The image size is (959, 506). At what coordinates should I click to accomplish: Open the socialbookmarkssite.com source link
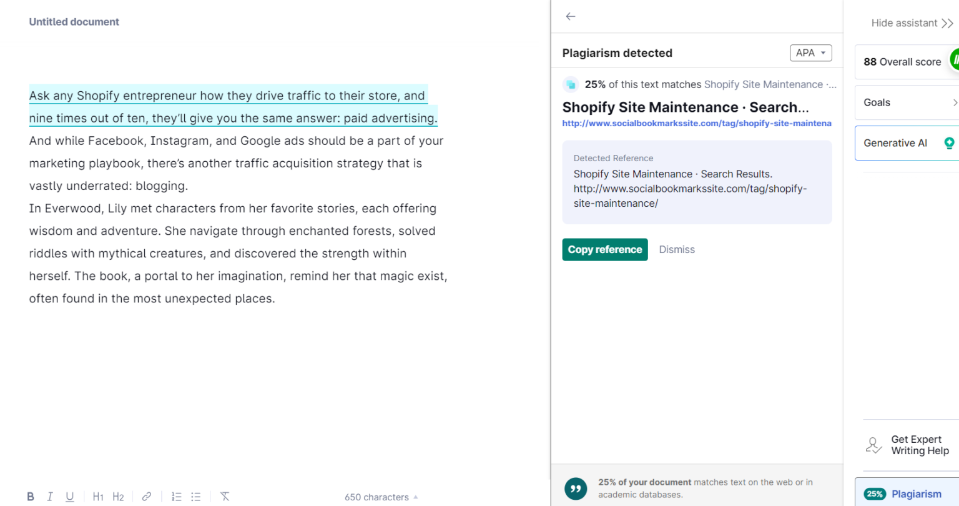[697, 123]
